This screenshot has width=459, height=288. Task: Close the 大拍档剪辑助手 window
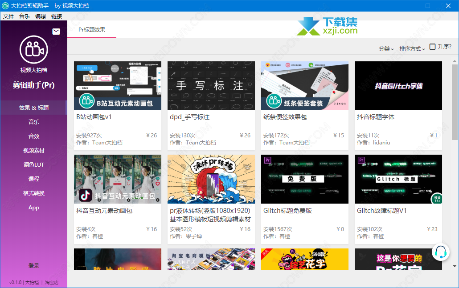pyautogui.click(x=448, y=6)
